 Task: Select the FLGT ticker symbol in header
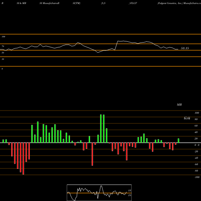tap(133, 3)
